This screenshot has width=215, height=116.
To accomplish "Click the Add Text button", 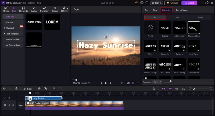I will (x=13, y=17).
